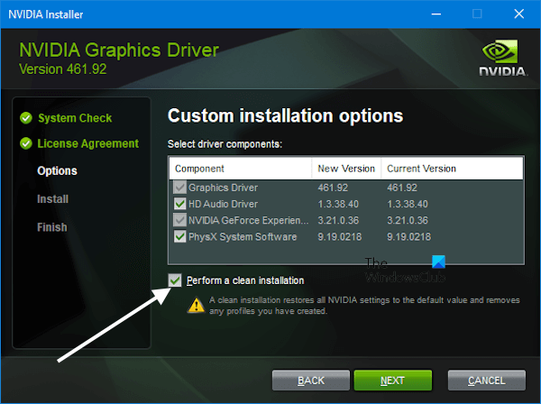This screenshot has width=541, height=404.
Task: Select the System Check step
Action: point(75,118)
